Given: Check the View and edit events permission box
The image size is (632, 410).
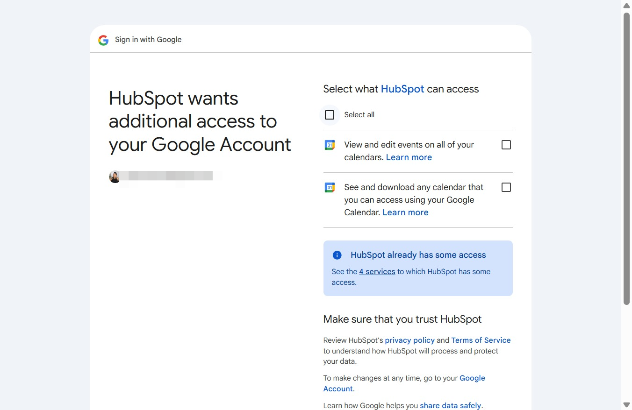Looking at the screenshot, I should (506, 145).
